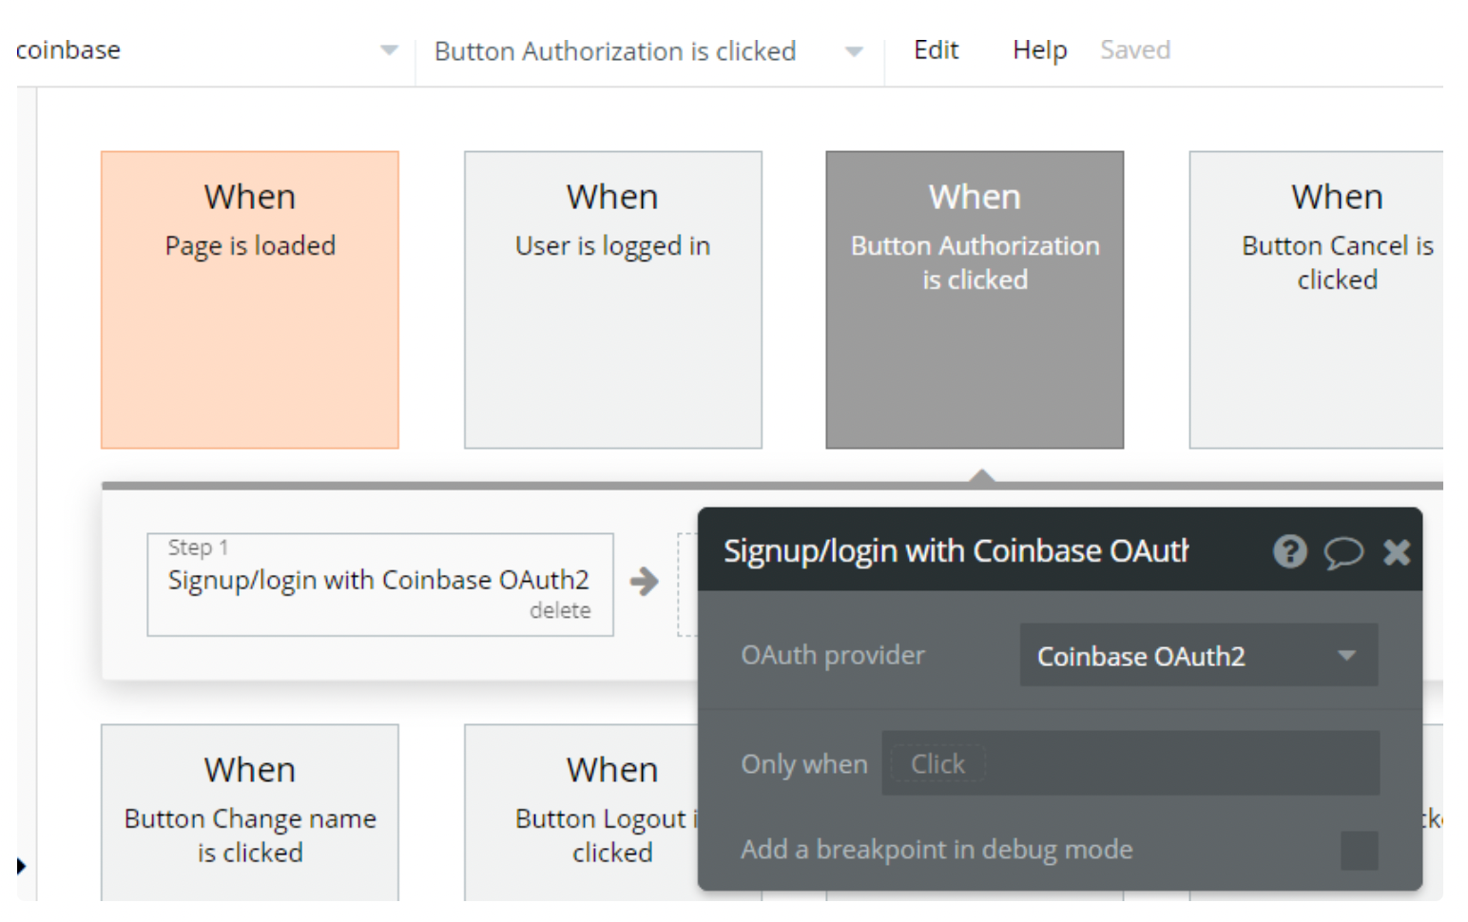1468x922 pixels.
Task: Open the OAuth provider Coinbase OAuth2 dropdown
Action: [1198, 655]
